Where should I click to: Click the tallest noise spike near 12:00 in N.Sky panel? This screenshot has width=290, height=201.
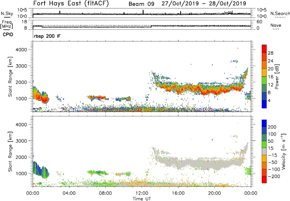[143, 12]
